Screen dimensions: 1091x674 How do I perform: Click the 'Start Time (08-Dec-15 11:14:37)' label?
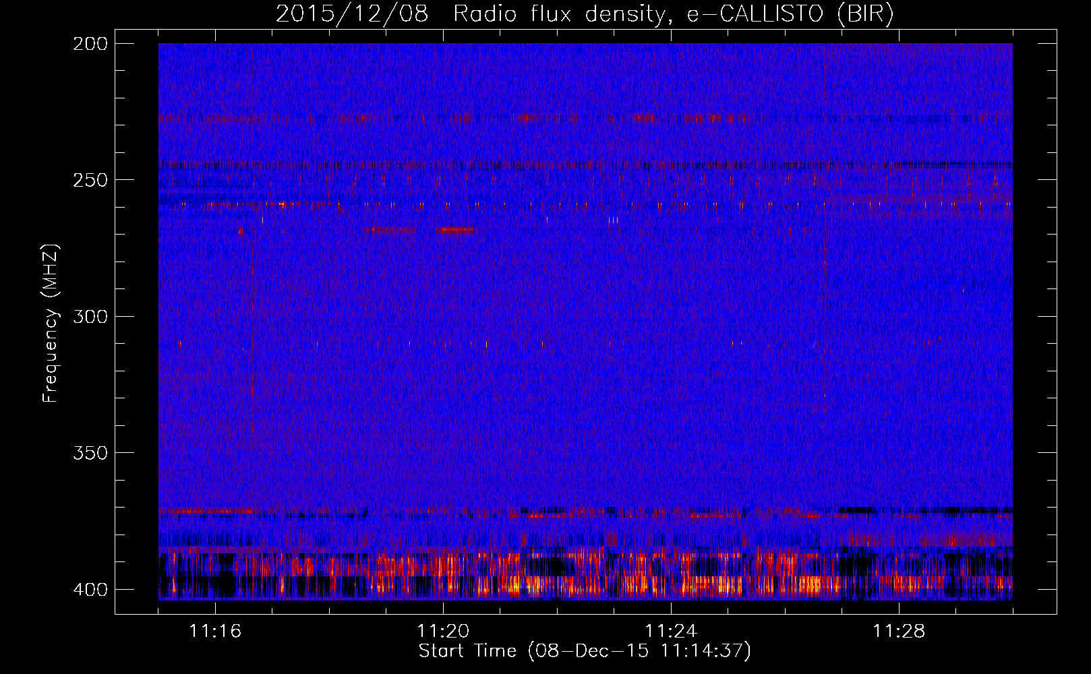[x=585, y=651]
